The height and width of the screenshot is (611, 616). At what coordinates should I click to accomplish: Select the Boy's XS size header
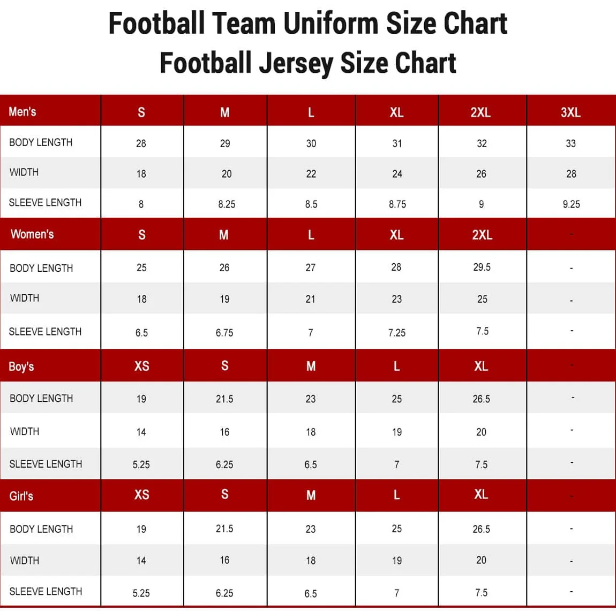coord(141,366)
